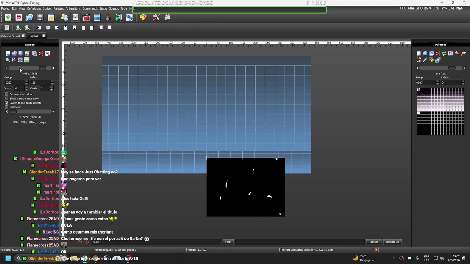Image resolution: width=470 pixels, height=264 pixels.
Task: Click the palette Index input field
Action: (x=451, y=82)
